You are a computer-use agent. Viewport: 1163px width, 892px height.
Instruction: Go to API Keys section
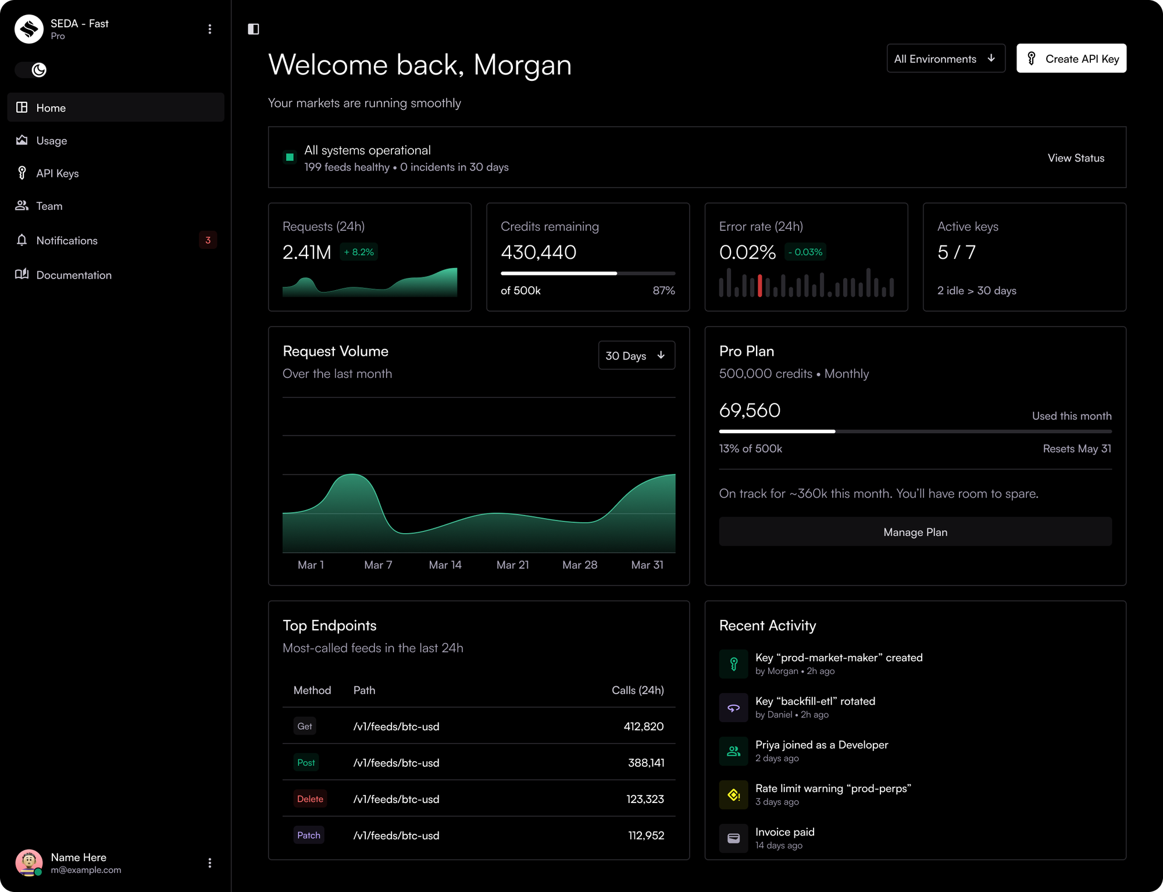tap(116, 173)
